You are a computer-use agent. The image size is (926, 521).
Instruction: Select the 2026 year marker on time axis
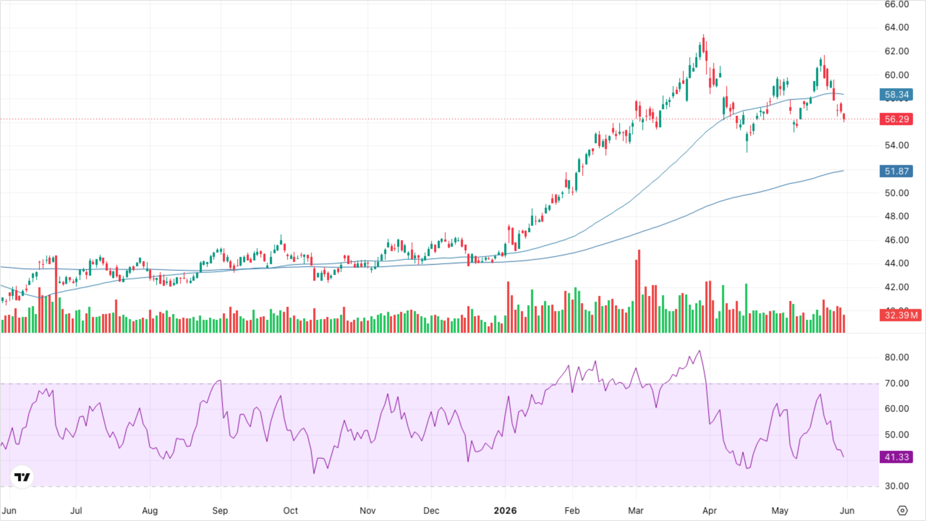pos(505,511)
